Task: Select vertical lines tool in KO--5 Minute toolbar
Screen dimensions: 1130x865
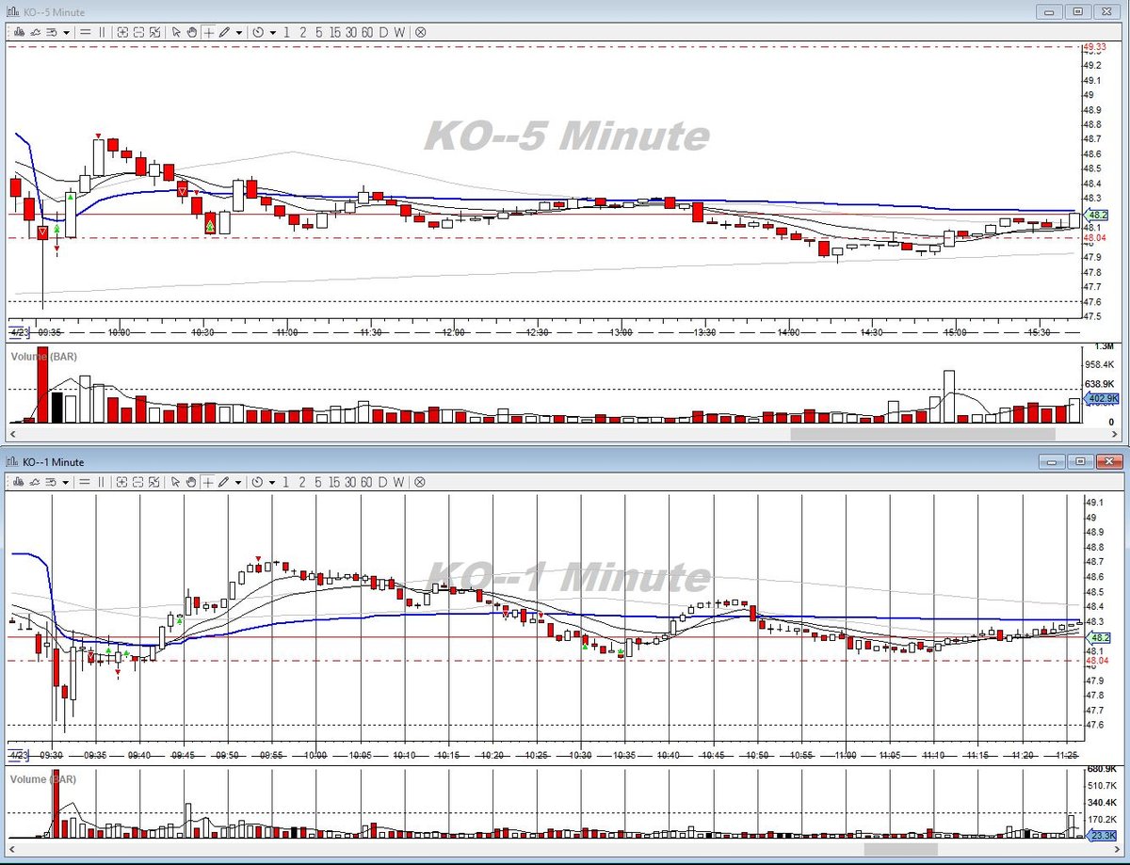Action: [102, 32]
